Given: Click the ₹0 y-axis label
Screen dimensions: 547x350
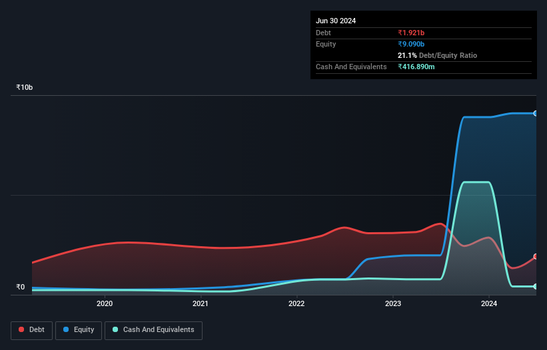Looking at the screenshot, I should 21,287.
